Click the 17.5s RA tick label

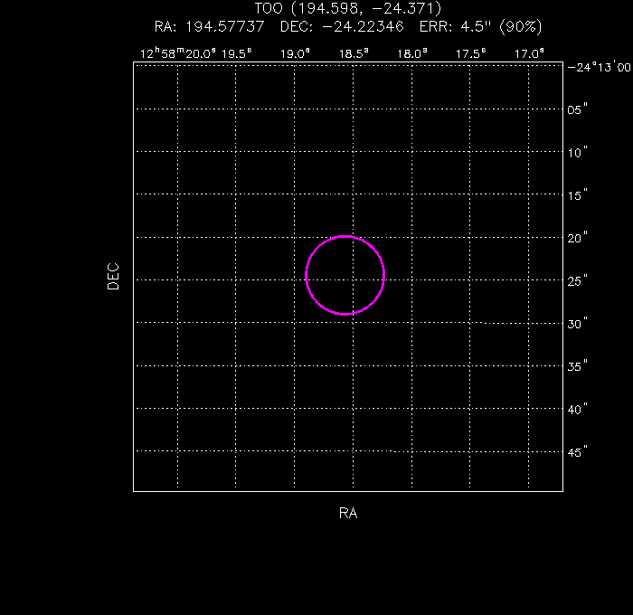[470, 53]
